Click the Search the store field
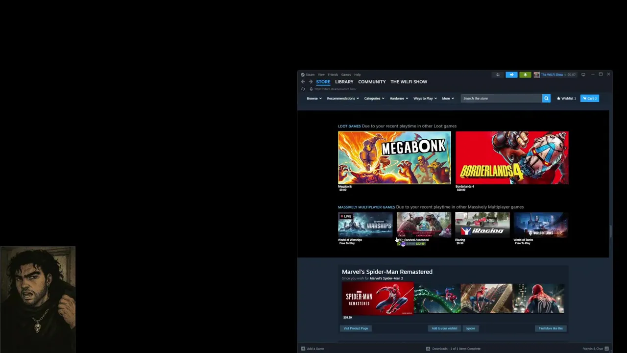 pos(502,99)
